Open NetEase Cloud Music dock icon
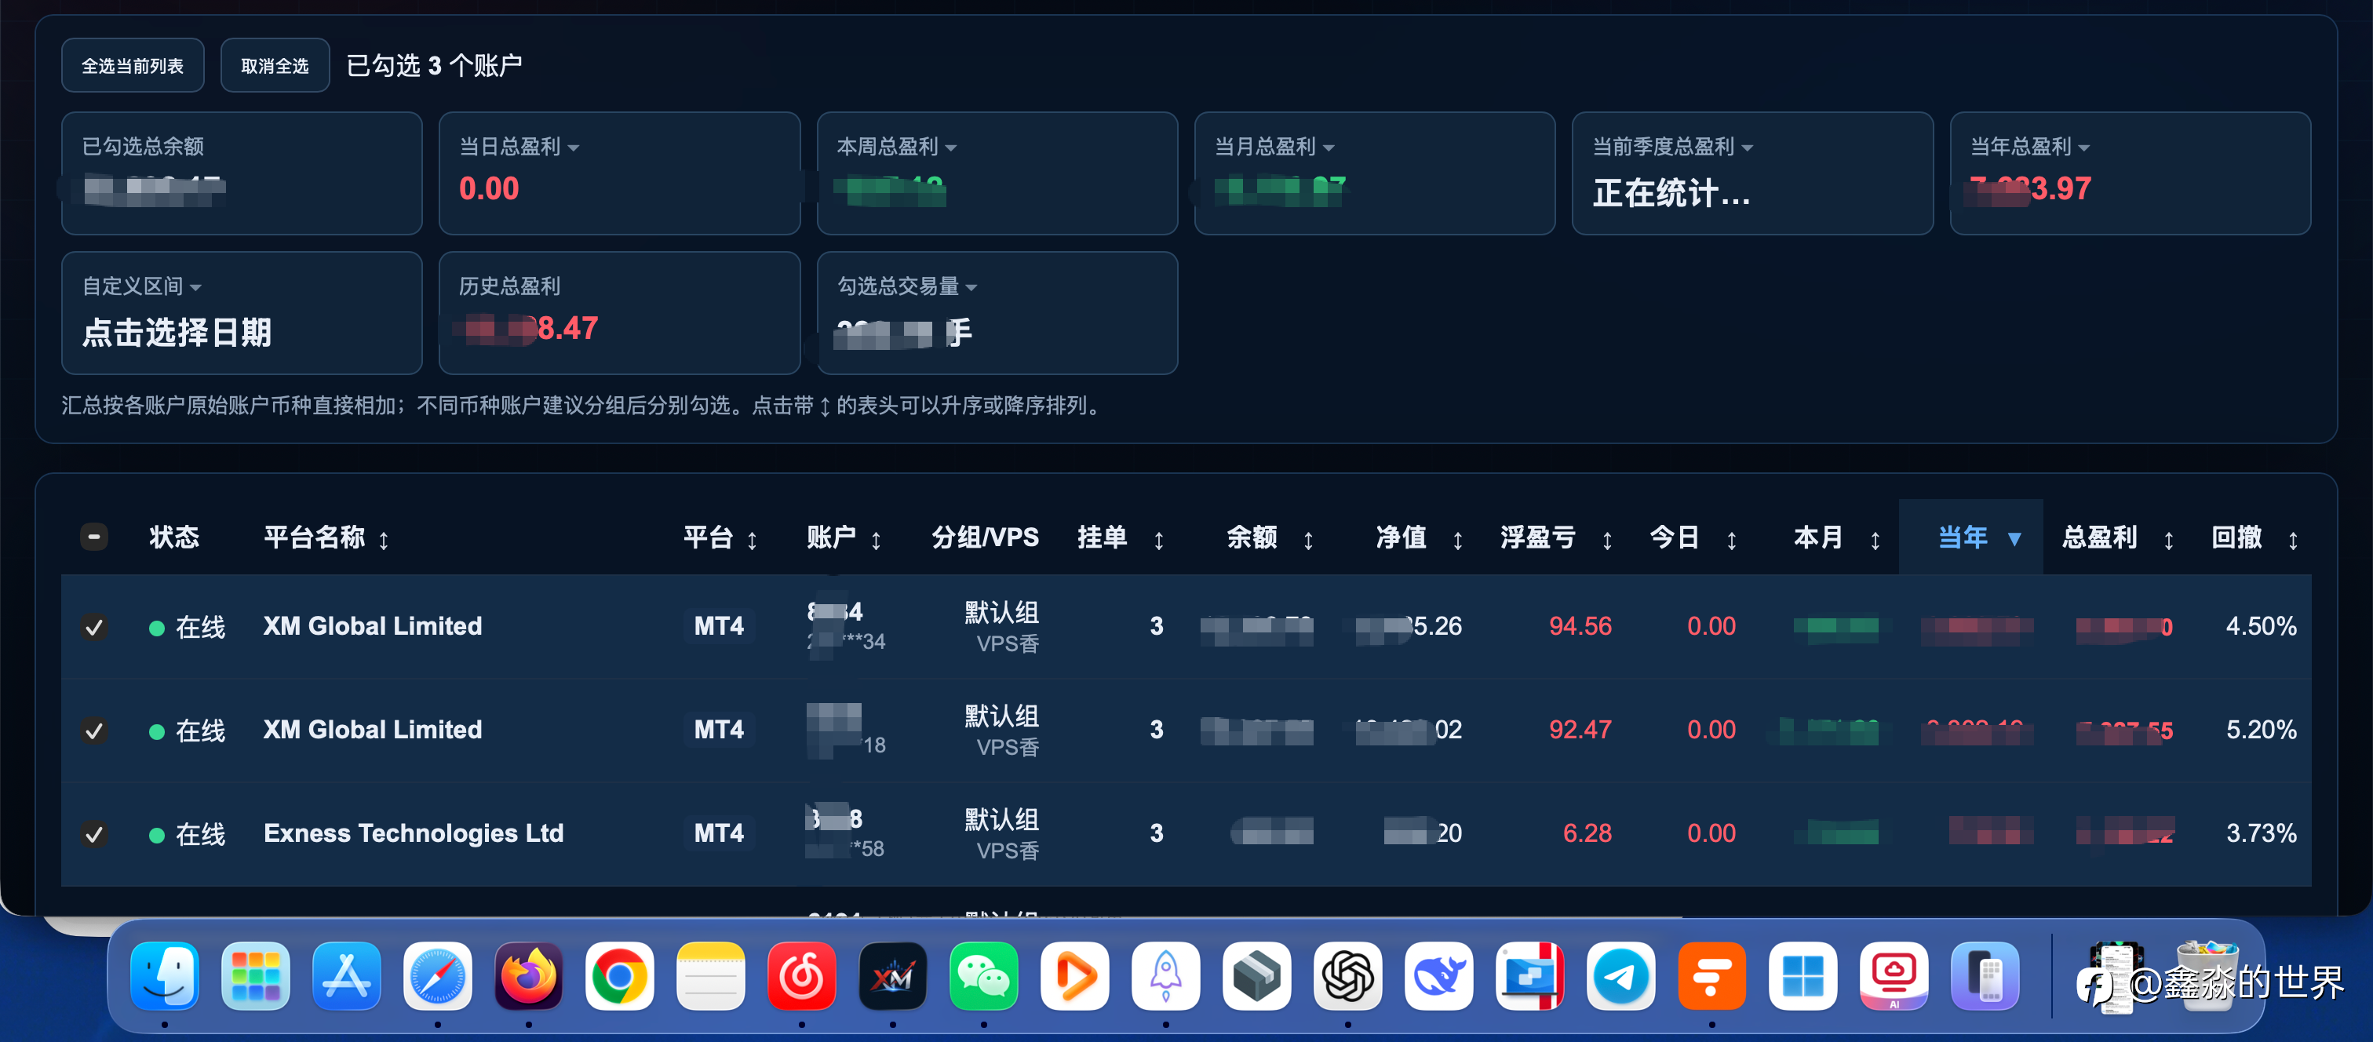The image size is (2373, 1042). 801,975
